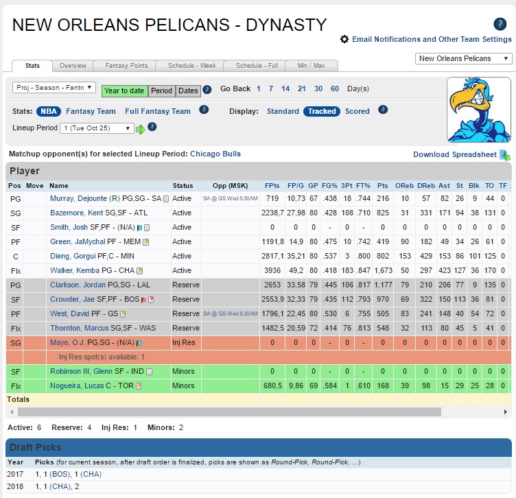The height and width of the screenshot is (498, 516).
Task: Open the New Orleans Pelicans team dropdown
Action: 463,58
